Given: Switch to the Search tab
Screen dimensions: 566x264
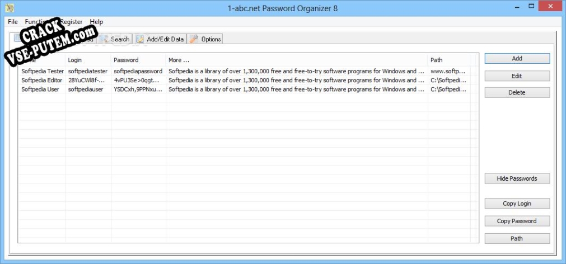Looking at the screenshot, I should 115,39.
